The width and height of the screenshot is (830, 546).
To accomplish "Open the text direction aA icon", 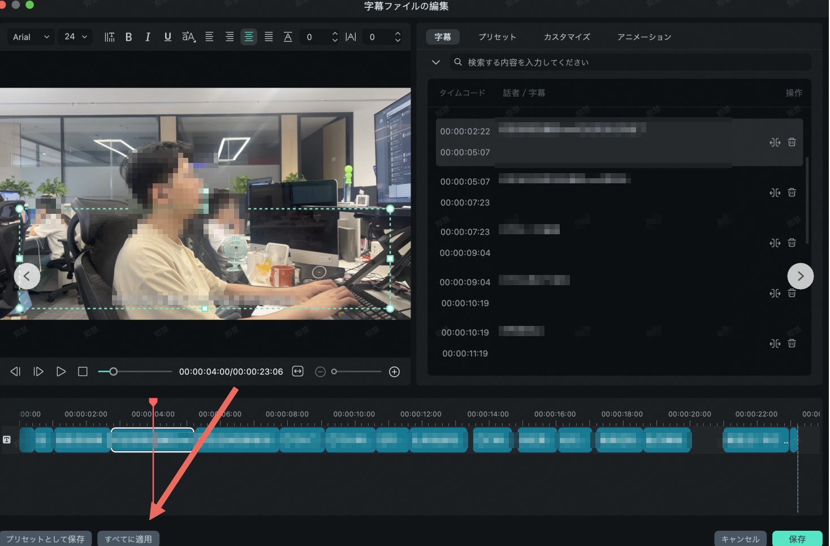I will (188, 37).
